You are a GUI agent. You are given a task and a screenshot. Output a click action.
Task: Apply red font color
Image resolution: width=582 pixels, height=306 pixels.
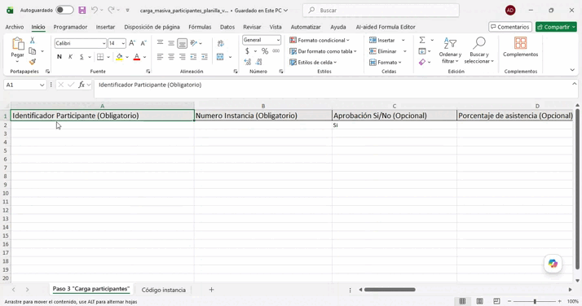tap(137, 57)
